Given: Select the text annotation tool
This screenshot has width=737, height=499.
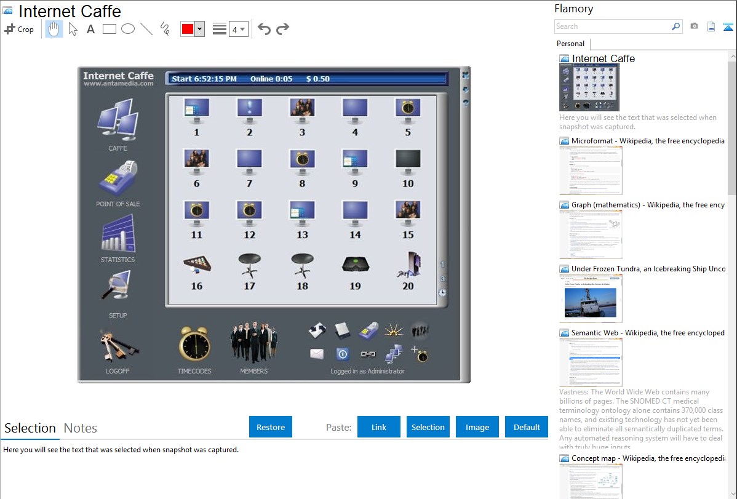Looking at the screenshot, I should coord(90,29).
